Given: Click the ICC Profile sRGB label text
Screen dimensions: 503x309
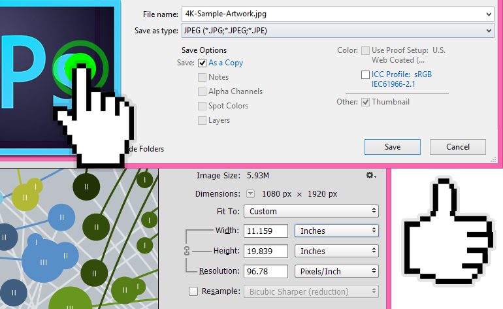Looking at the screenshot, I should (x=402, y=79).
